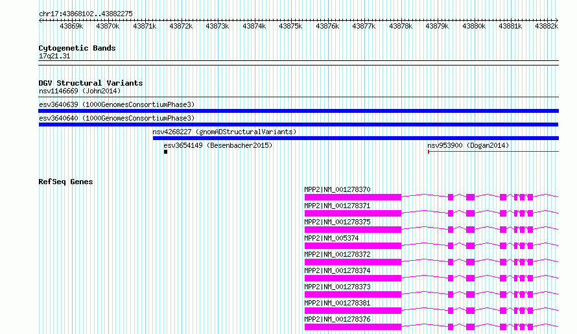Click the red nsv953900 variant line
577x334 pixels.
(493, 151)
